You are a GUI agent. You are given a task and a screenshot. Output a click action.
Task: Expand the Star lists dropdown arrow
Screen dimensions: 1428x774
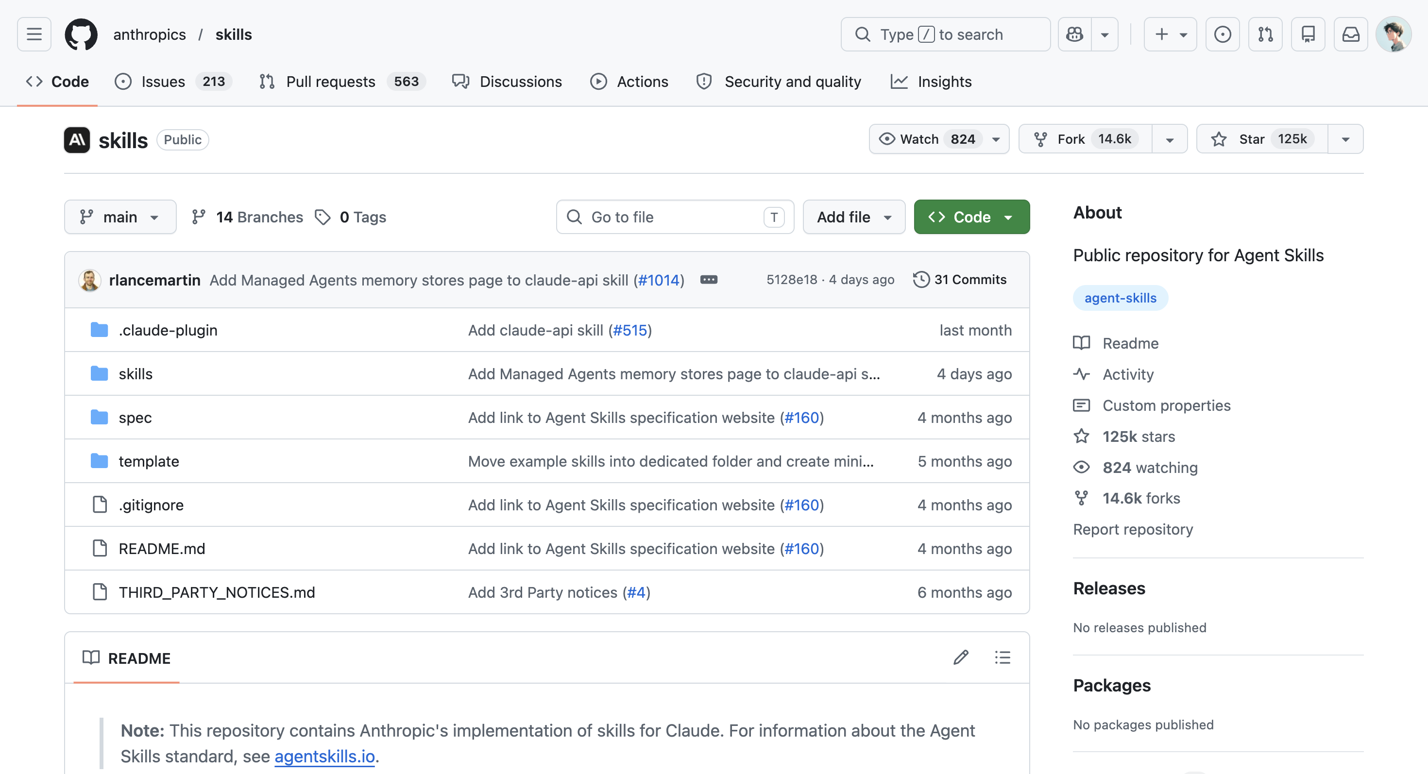[x=1345, y=138]
